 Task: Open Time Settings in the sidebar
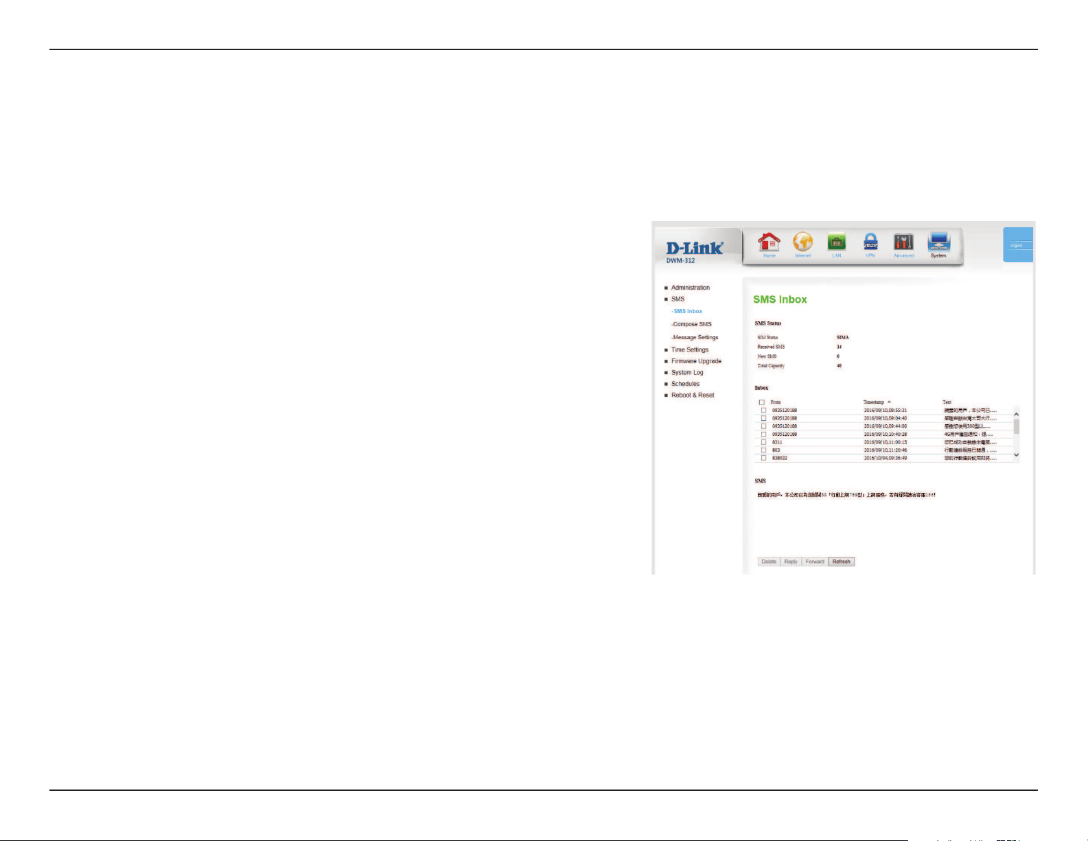690,350
